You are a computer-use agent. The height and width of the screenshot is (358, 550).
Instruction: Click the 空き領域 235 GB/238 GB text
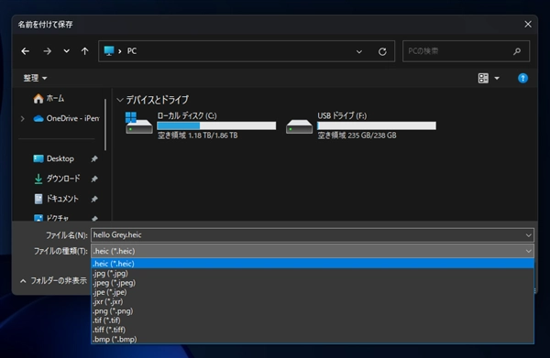point(357,136)
